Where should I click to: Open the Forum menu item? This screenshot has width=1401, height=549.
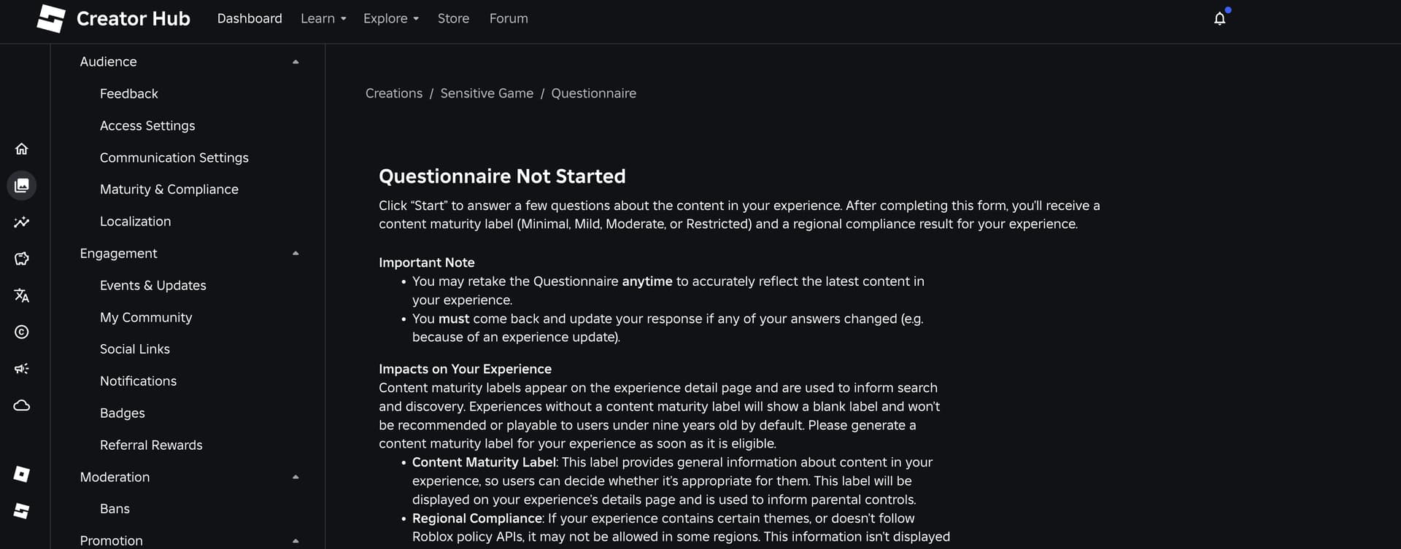click(509, 18)
